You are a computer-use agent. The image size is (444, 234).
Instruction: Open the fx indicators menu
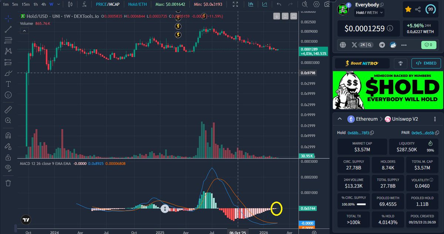[x=84, y=4]
